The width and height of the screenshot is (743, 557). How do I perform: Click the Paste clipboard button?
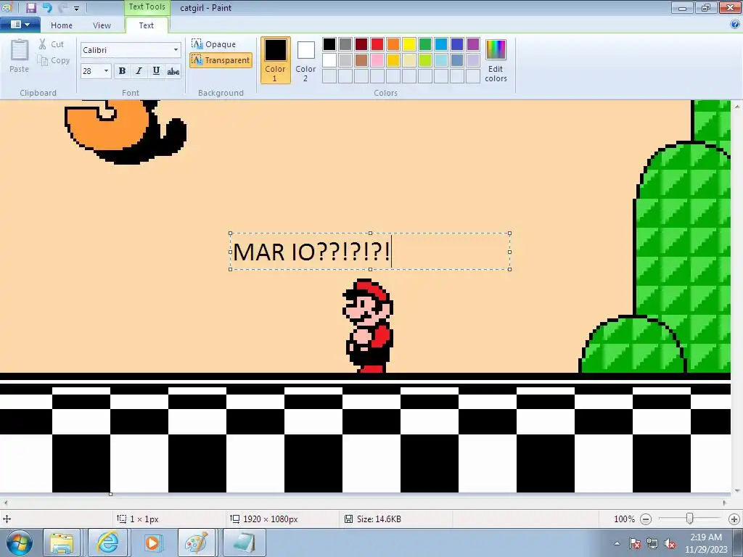coord(20,56)
